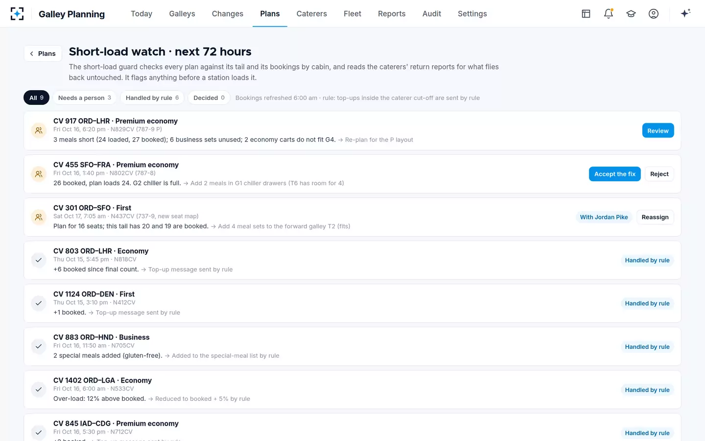
Task: Click the people icon on CV 301 row
Action: click(x=39, y=217)
